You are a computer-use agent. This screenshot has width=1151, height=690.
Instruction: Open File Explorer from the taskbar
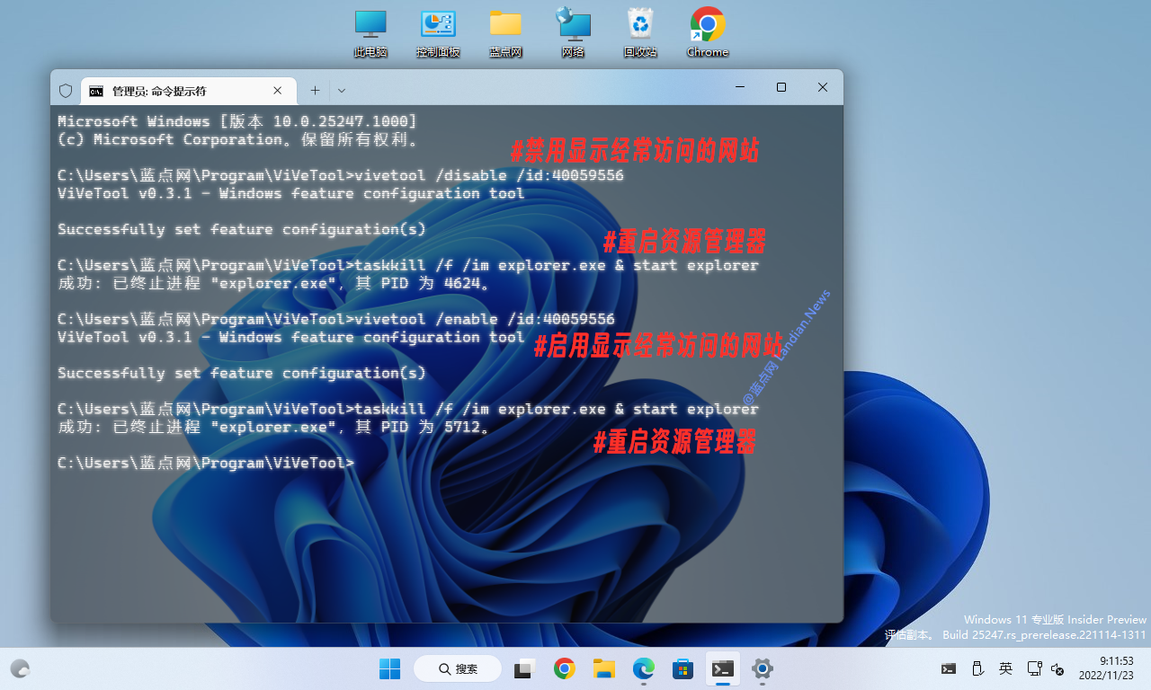coord(603,668)
